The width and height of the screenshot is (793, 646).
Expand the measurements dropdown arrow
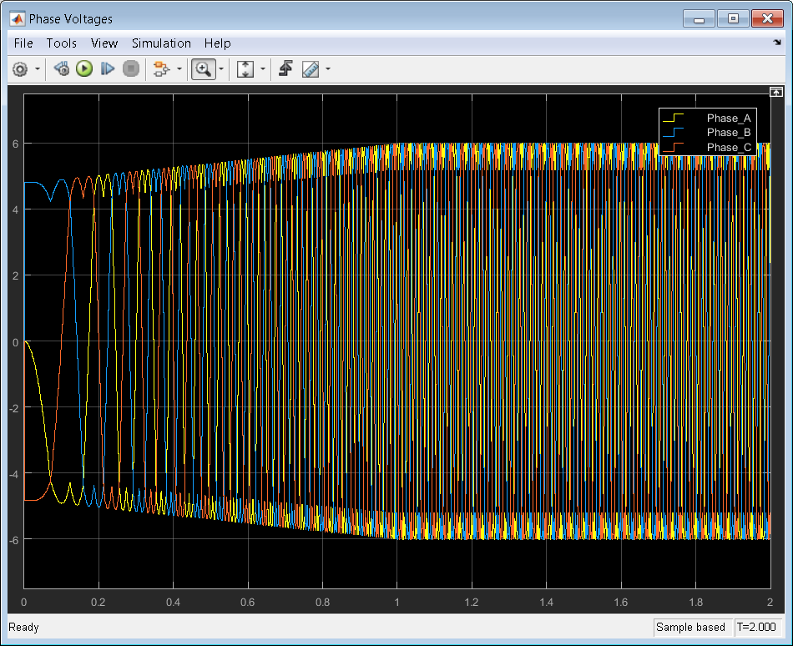[328, 70]
